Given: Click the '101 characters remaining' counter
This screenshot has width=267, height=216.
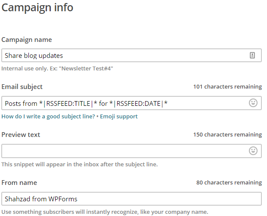Looking at the screenshot, I should pos(227,87).
